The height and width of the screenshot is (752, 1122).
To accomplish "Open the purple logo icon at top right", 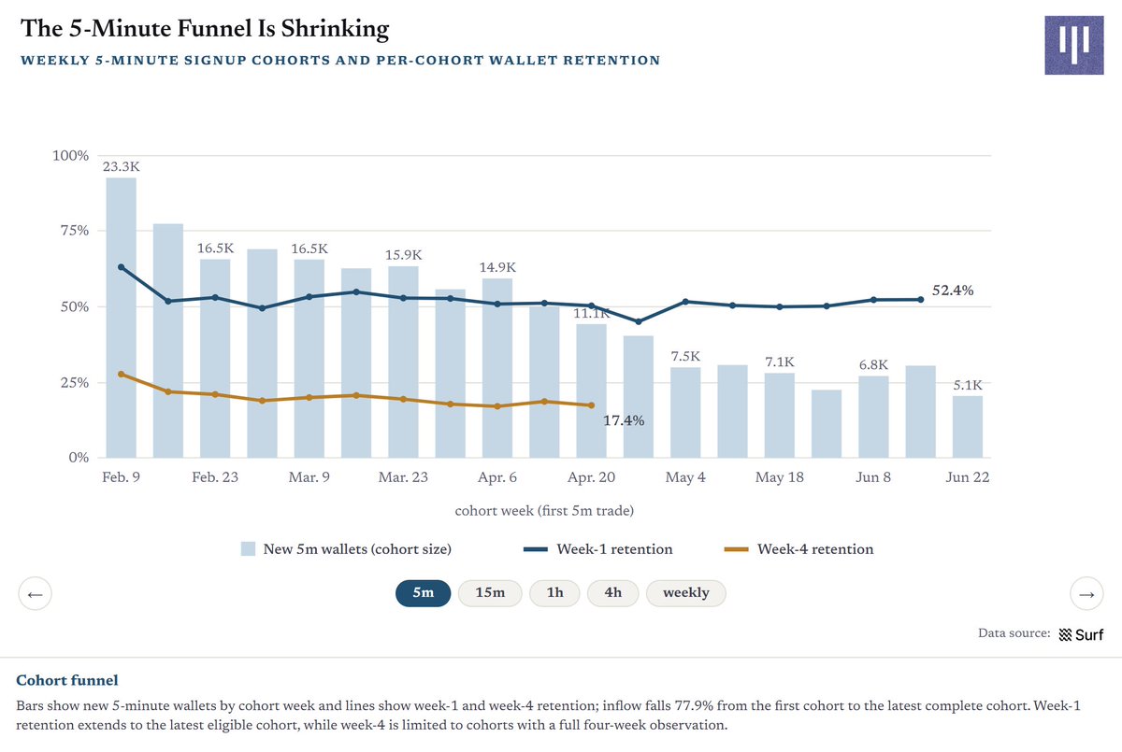I will tap(1074, 45).
